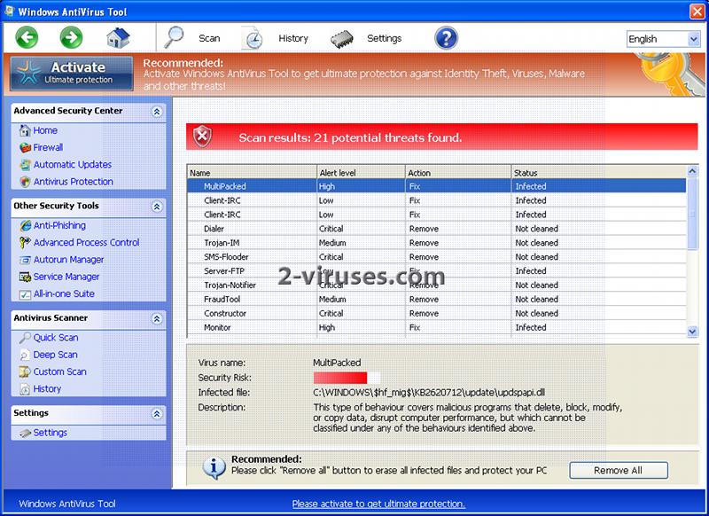The width and height of the screenshot is (709, 516).
Task: Click the Activate Ultimate protection banner
Action: click(x=70, y=73)
